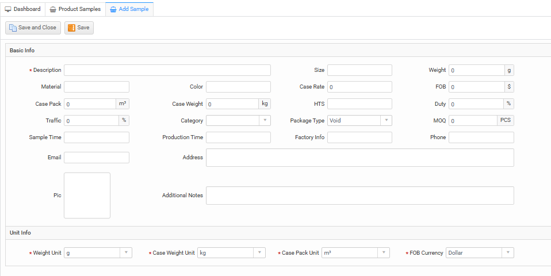Click the Email input field
This screenshot has width=551, height=276.
(x=97, y=158)
